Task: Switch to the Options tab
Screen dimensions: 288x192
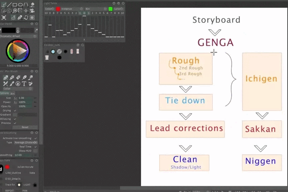Action: coord(4,93)
